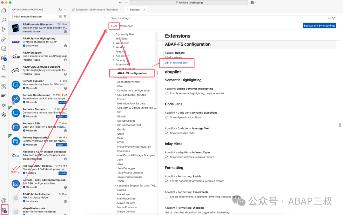This screenshot has height=215, width=343.
Task: Clear settings search input icon
Action: click(329, 18)
